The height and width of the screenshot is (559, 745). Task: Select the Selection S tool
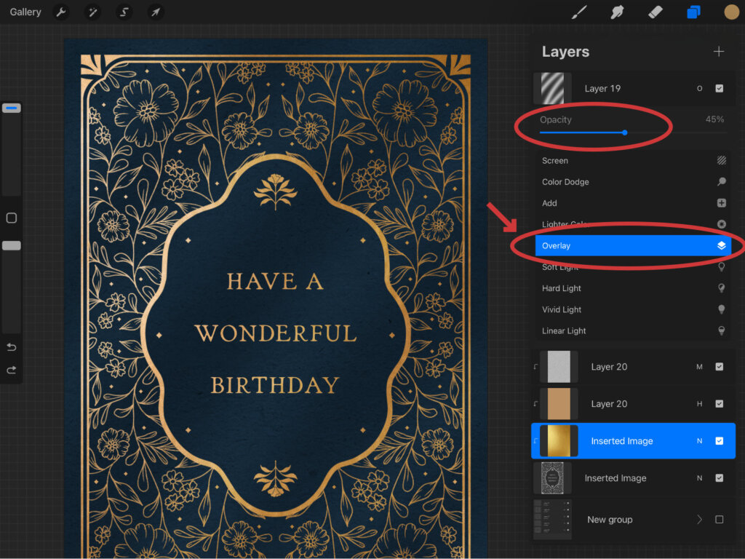[x=124, y=12]
